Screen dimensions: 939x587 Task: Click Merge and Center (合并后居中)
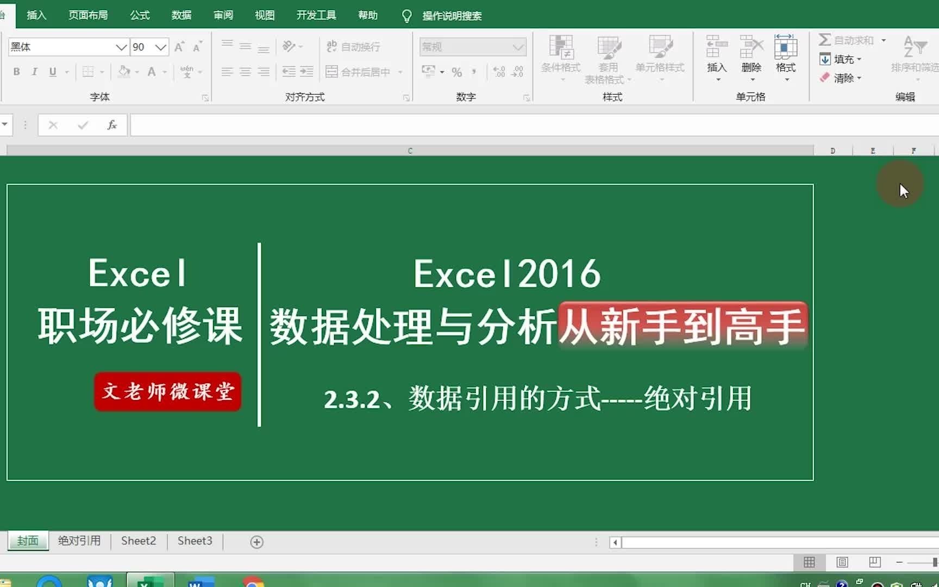point(358,72)
